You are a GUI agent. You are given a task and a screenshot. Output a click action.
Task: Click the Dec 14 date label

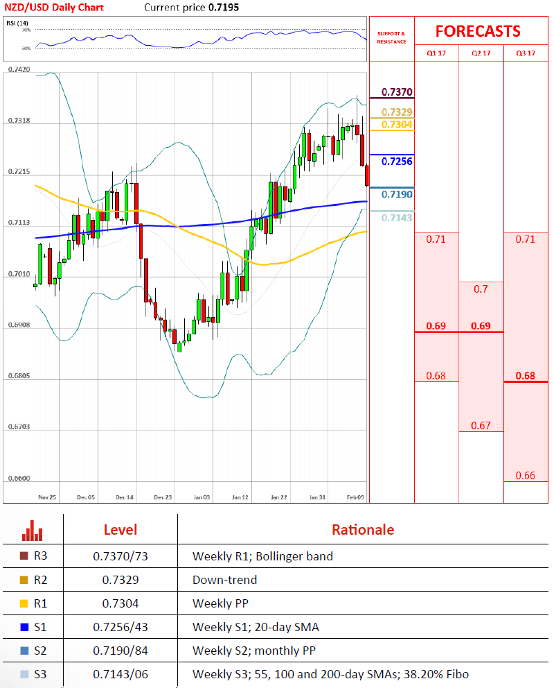point(125,497)
